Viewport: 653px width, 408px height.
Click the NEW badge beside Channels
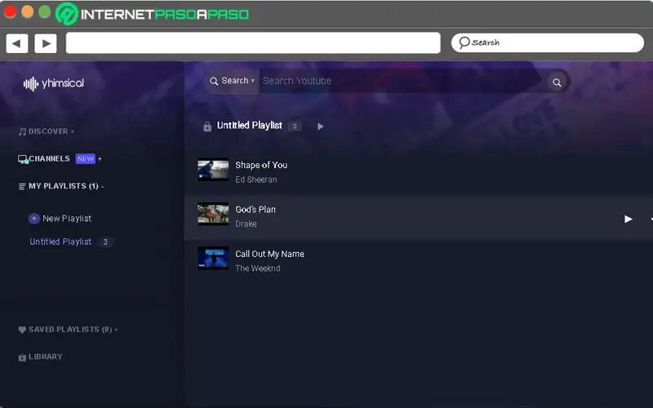coord(86,159)
